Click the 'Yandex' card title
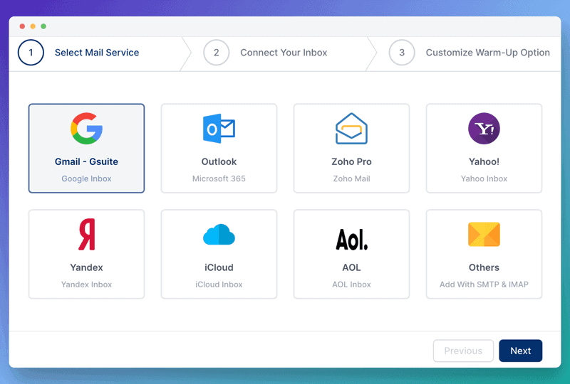 [x=86, y=267]
